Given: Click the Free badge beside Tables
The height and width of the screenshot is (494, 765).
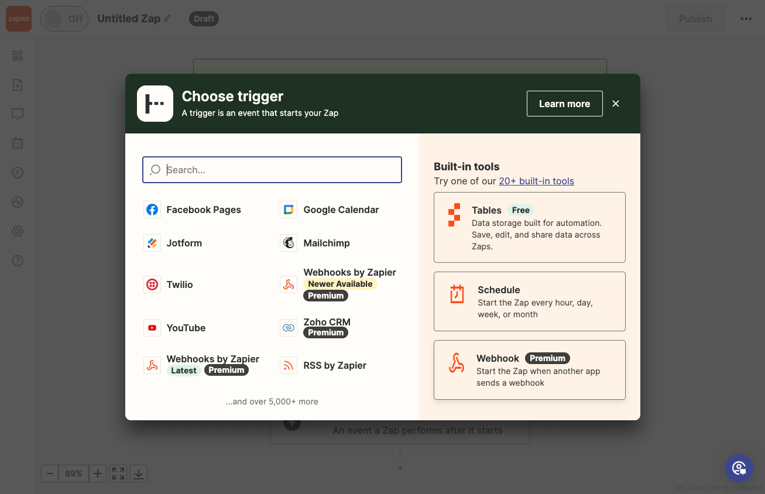Looking at the screenshot, I should (520, 210).
